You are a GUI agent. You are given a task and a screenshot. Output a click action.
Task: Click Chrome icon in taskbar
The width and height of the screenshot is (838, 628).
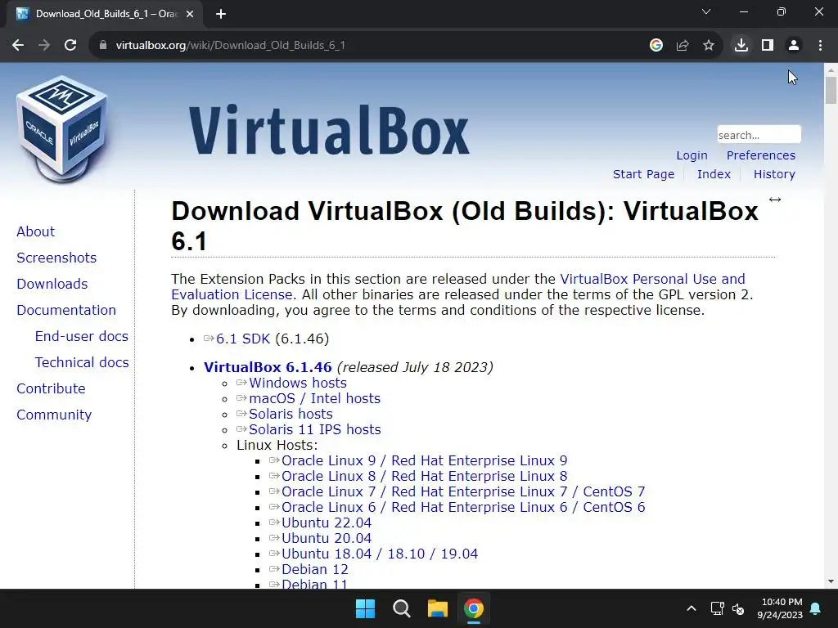tap(474, 608)
